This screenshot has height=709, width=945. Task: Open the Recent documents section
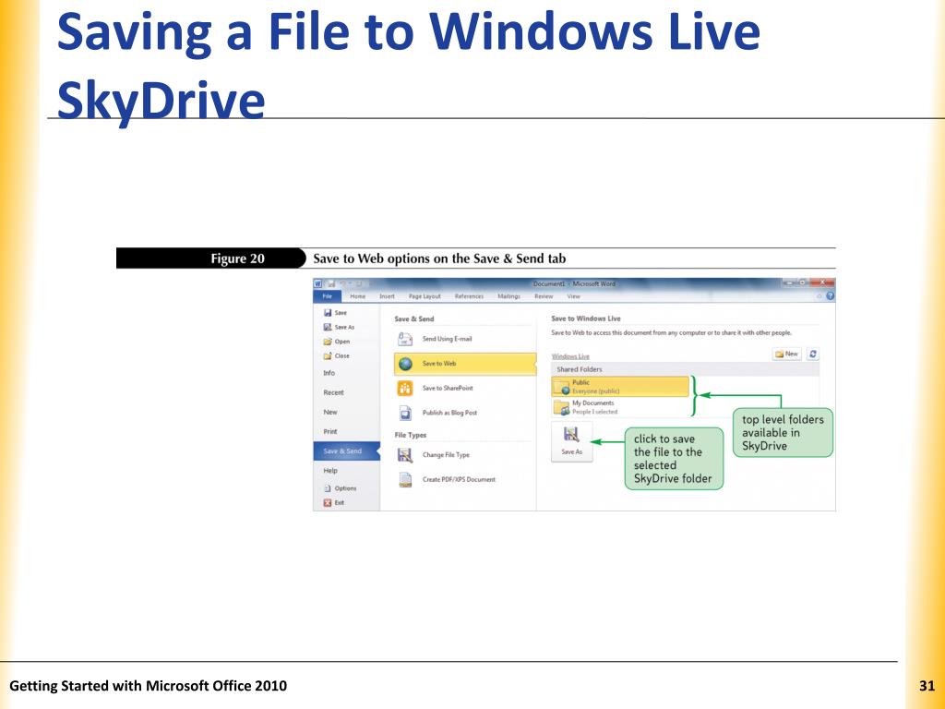click(x=333, y=392)
